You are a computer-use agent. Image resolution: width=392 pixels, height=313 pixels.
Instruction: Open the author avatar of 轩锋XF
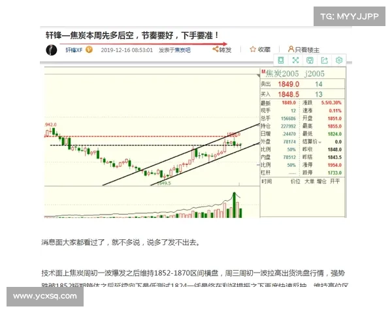(x=52, y=50)
